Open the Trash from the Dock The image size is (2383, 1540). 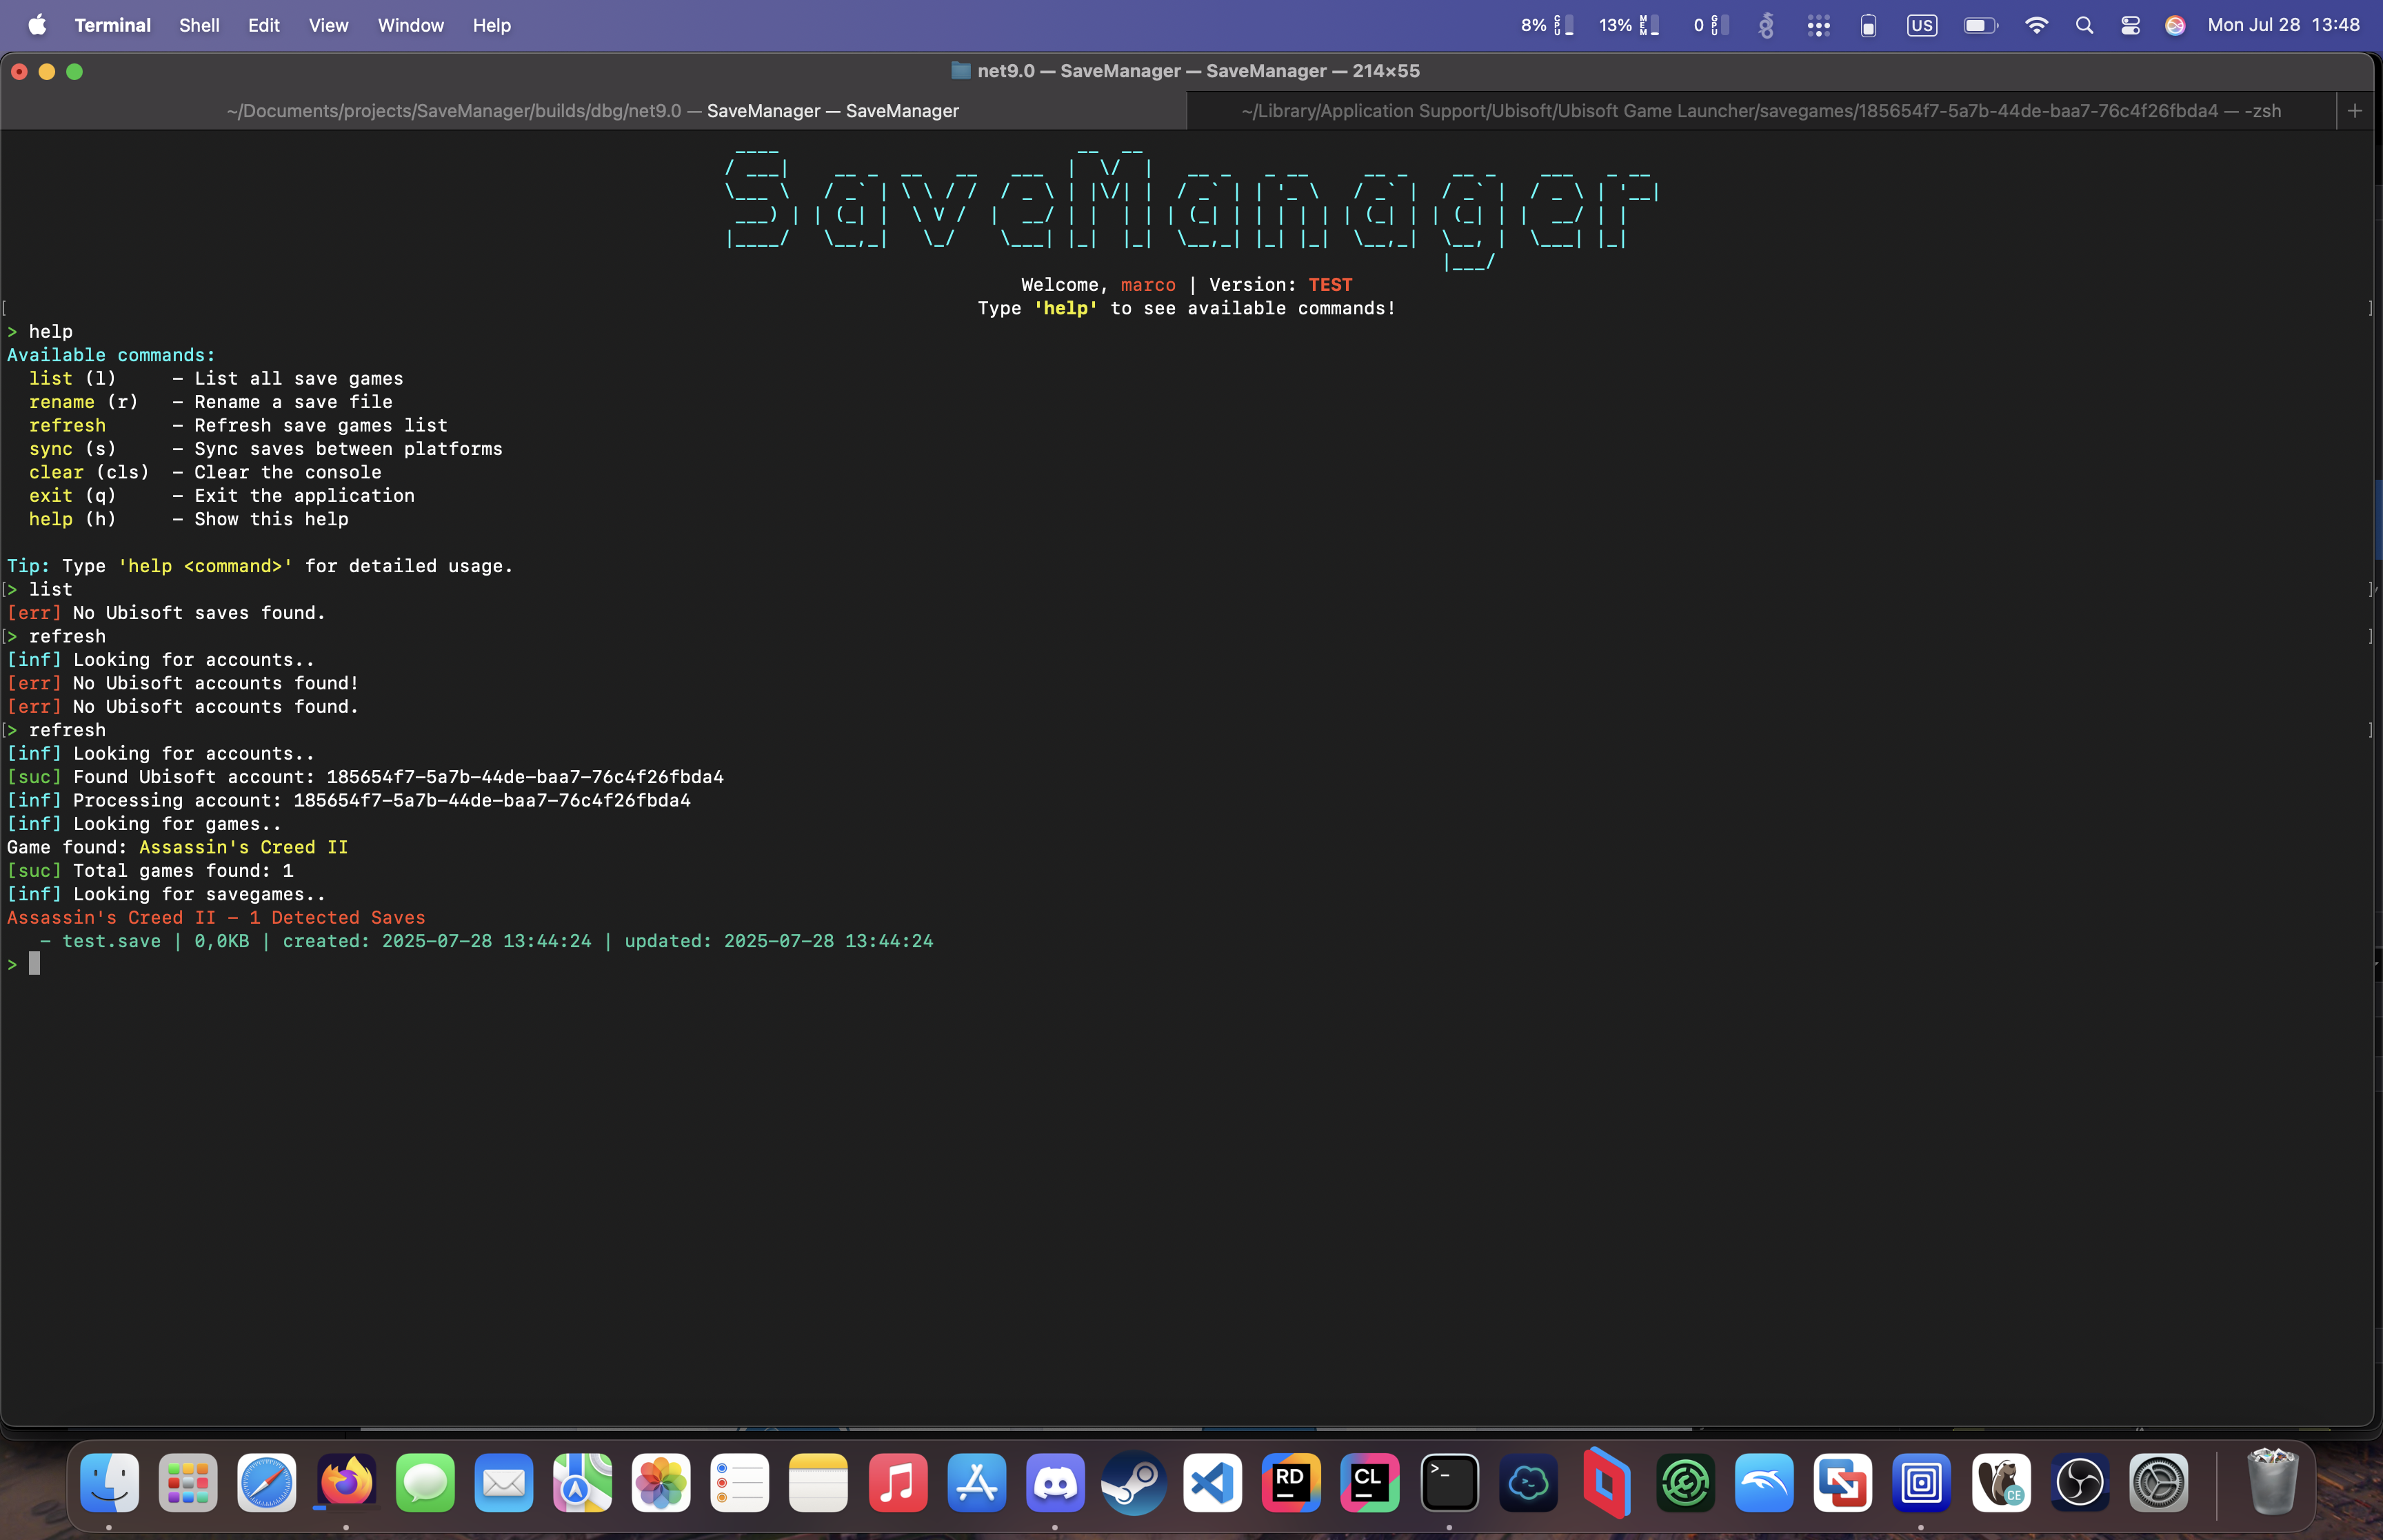coord(2273,1482)
